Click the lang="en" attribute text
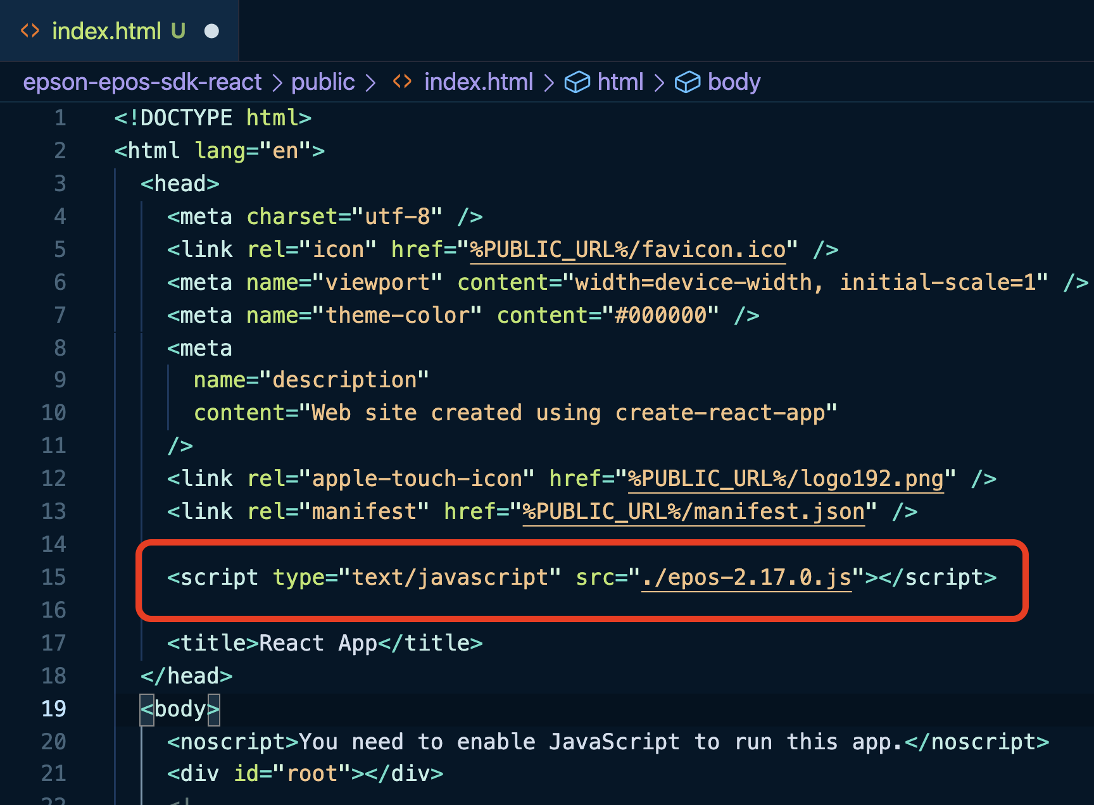Viewport: 1094px width, 805px height. pos(253,151)
